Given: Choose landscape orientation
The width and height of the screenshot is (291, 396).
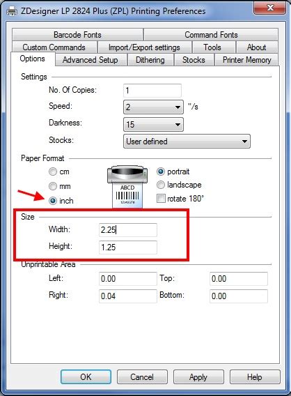Looking at the screenshot, I should pos(161,185).
